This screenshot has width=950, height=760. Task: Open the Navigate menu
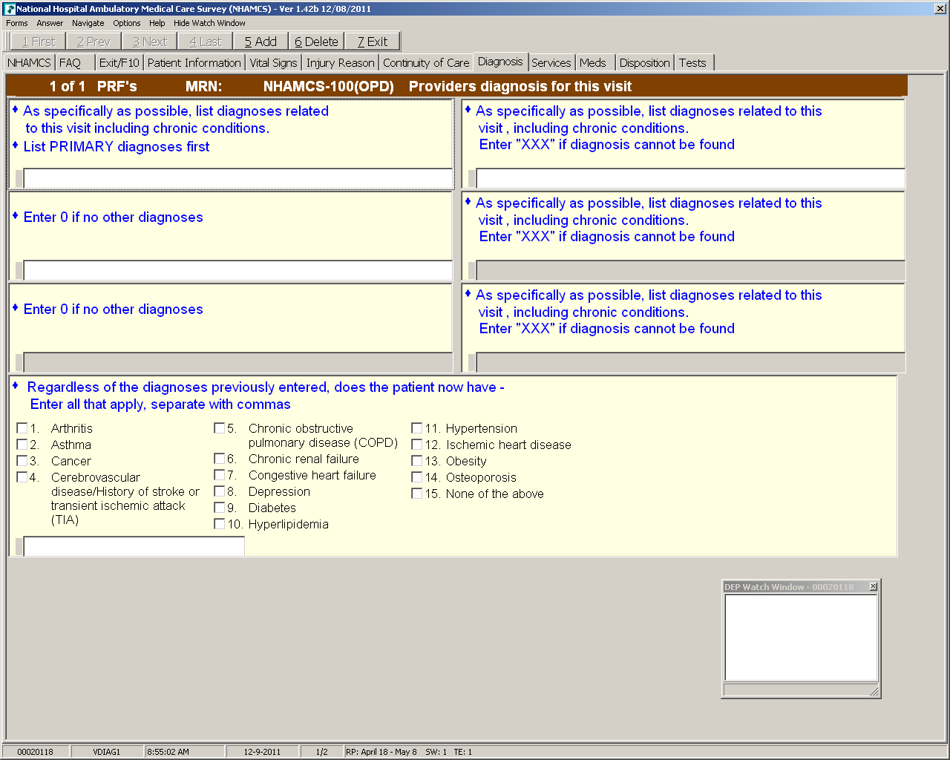88,23
